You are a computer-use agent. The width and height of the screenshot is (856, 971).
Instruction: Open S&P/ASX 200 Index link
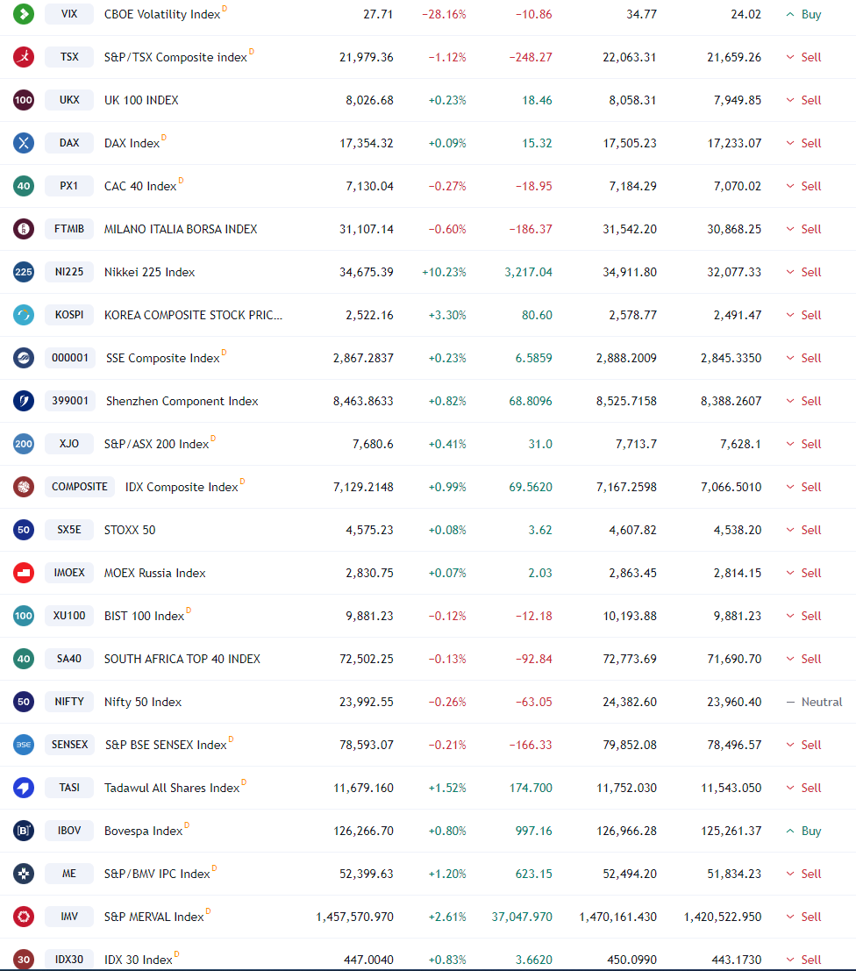click(x=157, y=444)
